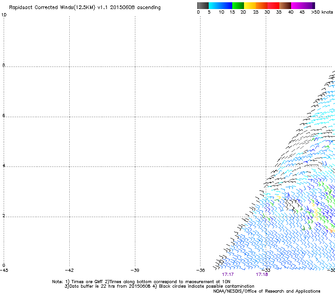The height and width of the screenshot is (294, 335).
Task: Click legend tick label 10
Action: 221,12
